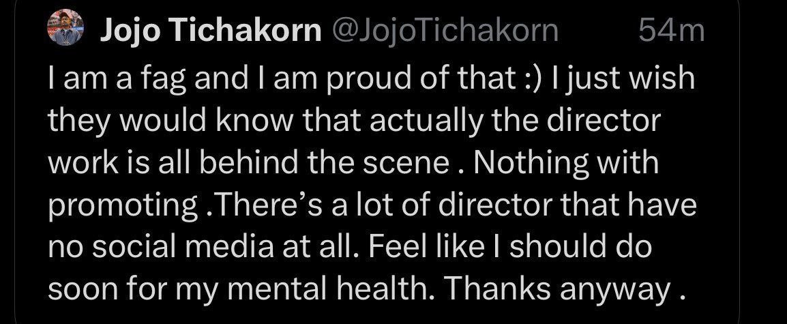Open Jojo Tichakorn's profile avatar
This screenshot has height=324, width=787.
tap(65, 31)
